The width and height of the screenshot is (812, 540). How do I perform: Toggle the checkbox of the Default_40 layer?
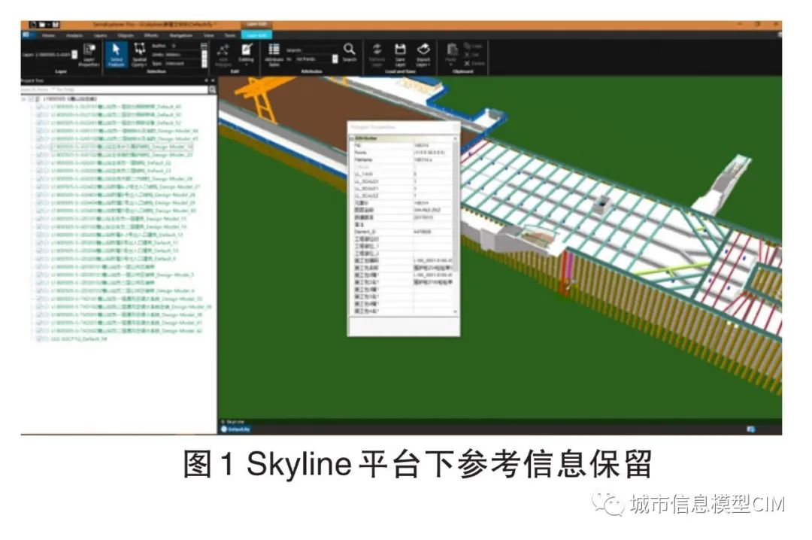click(38, 108)
